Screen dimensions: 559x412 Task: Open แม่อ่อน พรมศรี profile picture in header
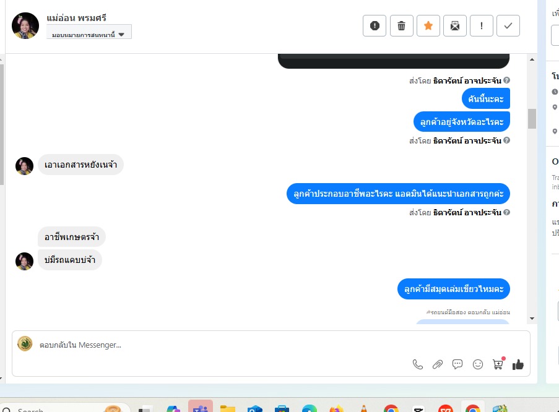pyautogui.click(x=25, y=25)
